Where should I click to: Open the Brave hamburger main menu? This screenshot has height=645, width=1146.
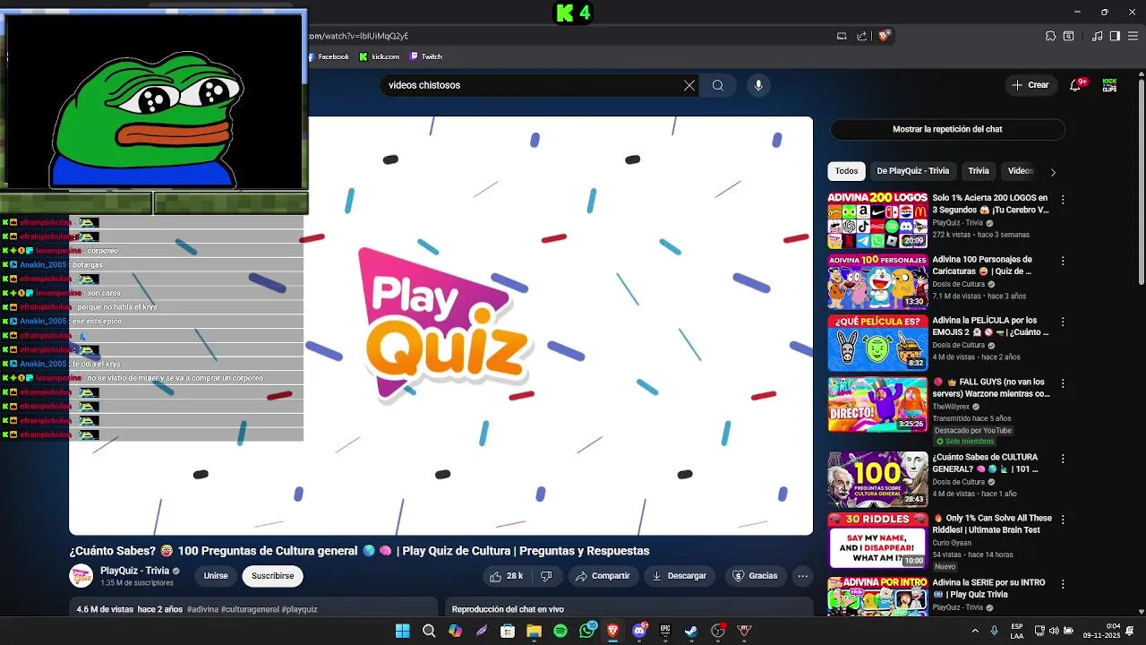(1132, 36)
